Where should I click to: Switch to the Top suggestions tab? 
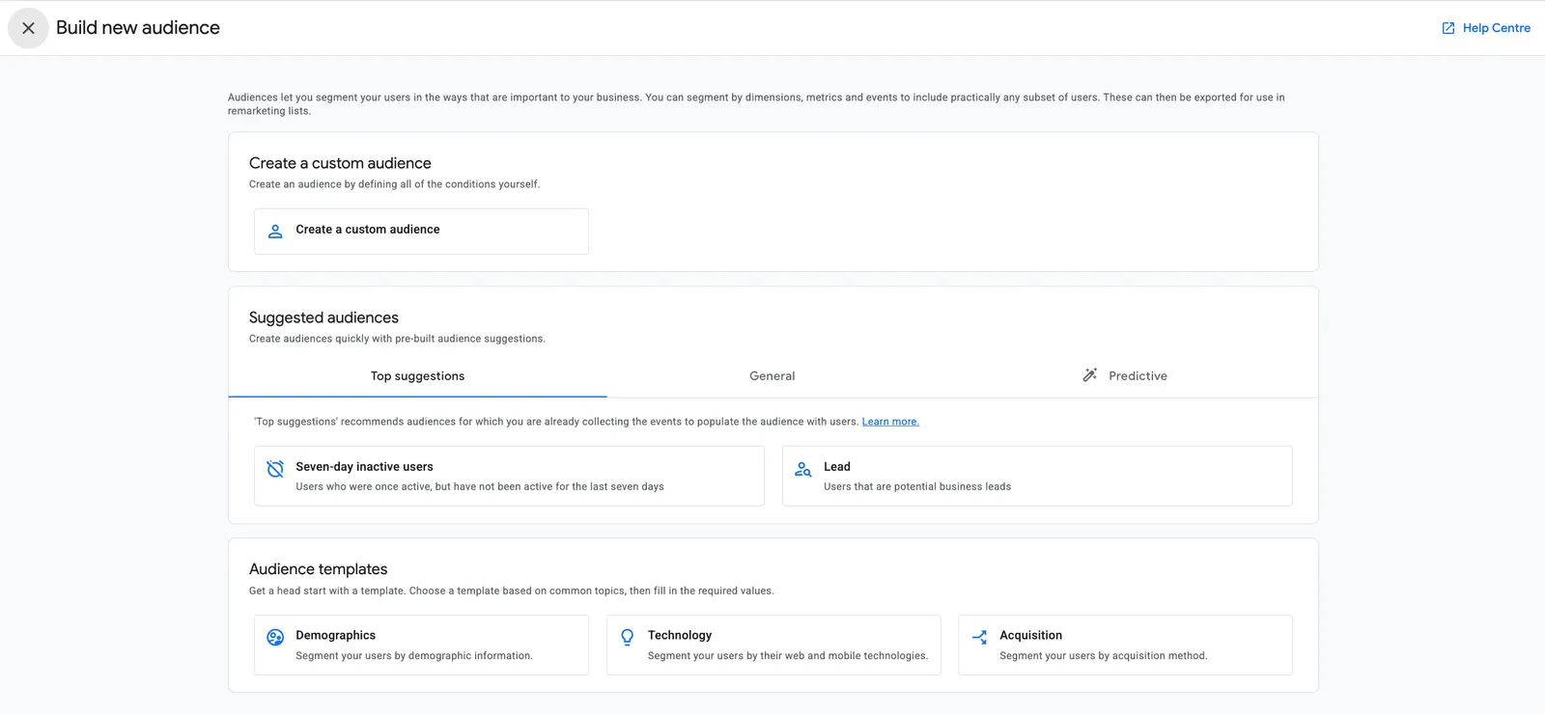tap(417, 376)
